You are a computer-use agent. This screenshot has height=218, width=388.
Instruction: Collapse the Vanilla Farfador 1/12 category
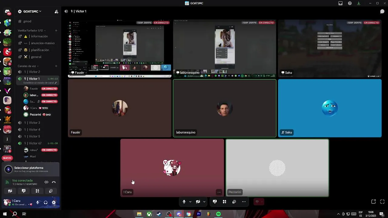pos(32,31)
